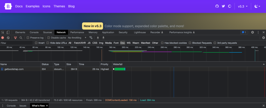Viewport: 266px width, 108px height.
Task: Open the Performance insights tab
Action: (x=182, y=32)
